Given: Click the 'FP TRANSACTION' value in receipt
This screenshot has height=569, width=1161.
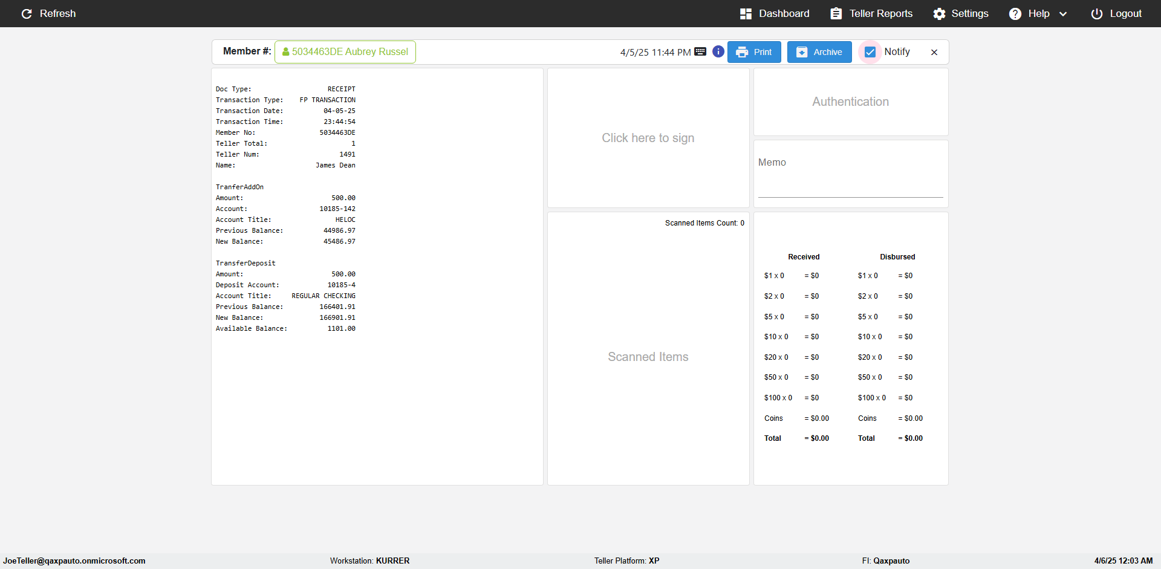Looking at the screenshot, I should pos(327,100).
